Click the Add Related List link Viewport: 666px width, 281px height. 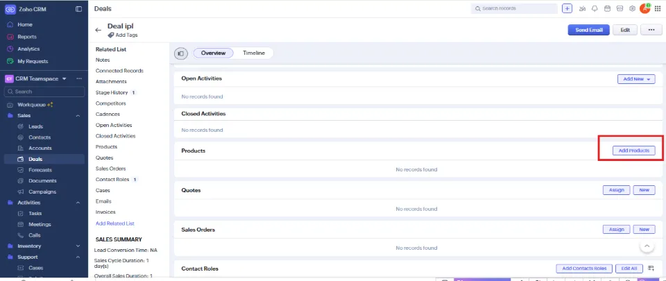click(115, 223)
